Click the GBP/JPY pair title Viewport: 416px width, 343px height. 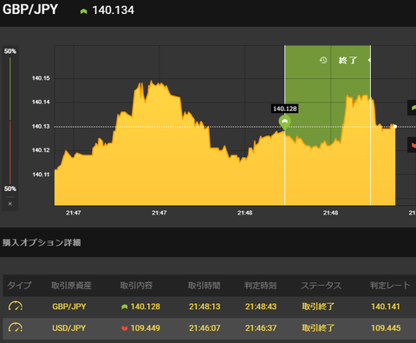click(x=30, y=10)
